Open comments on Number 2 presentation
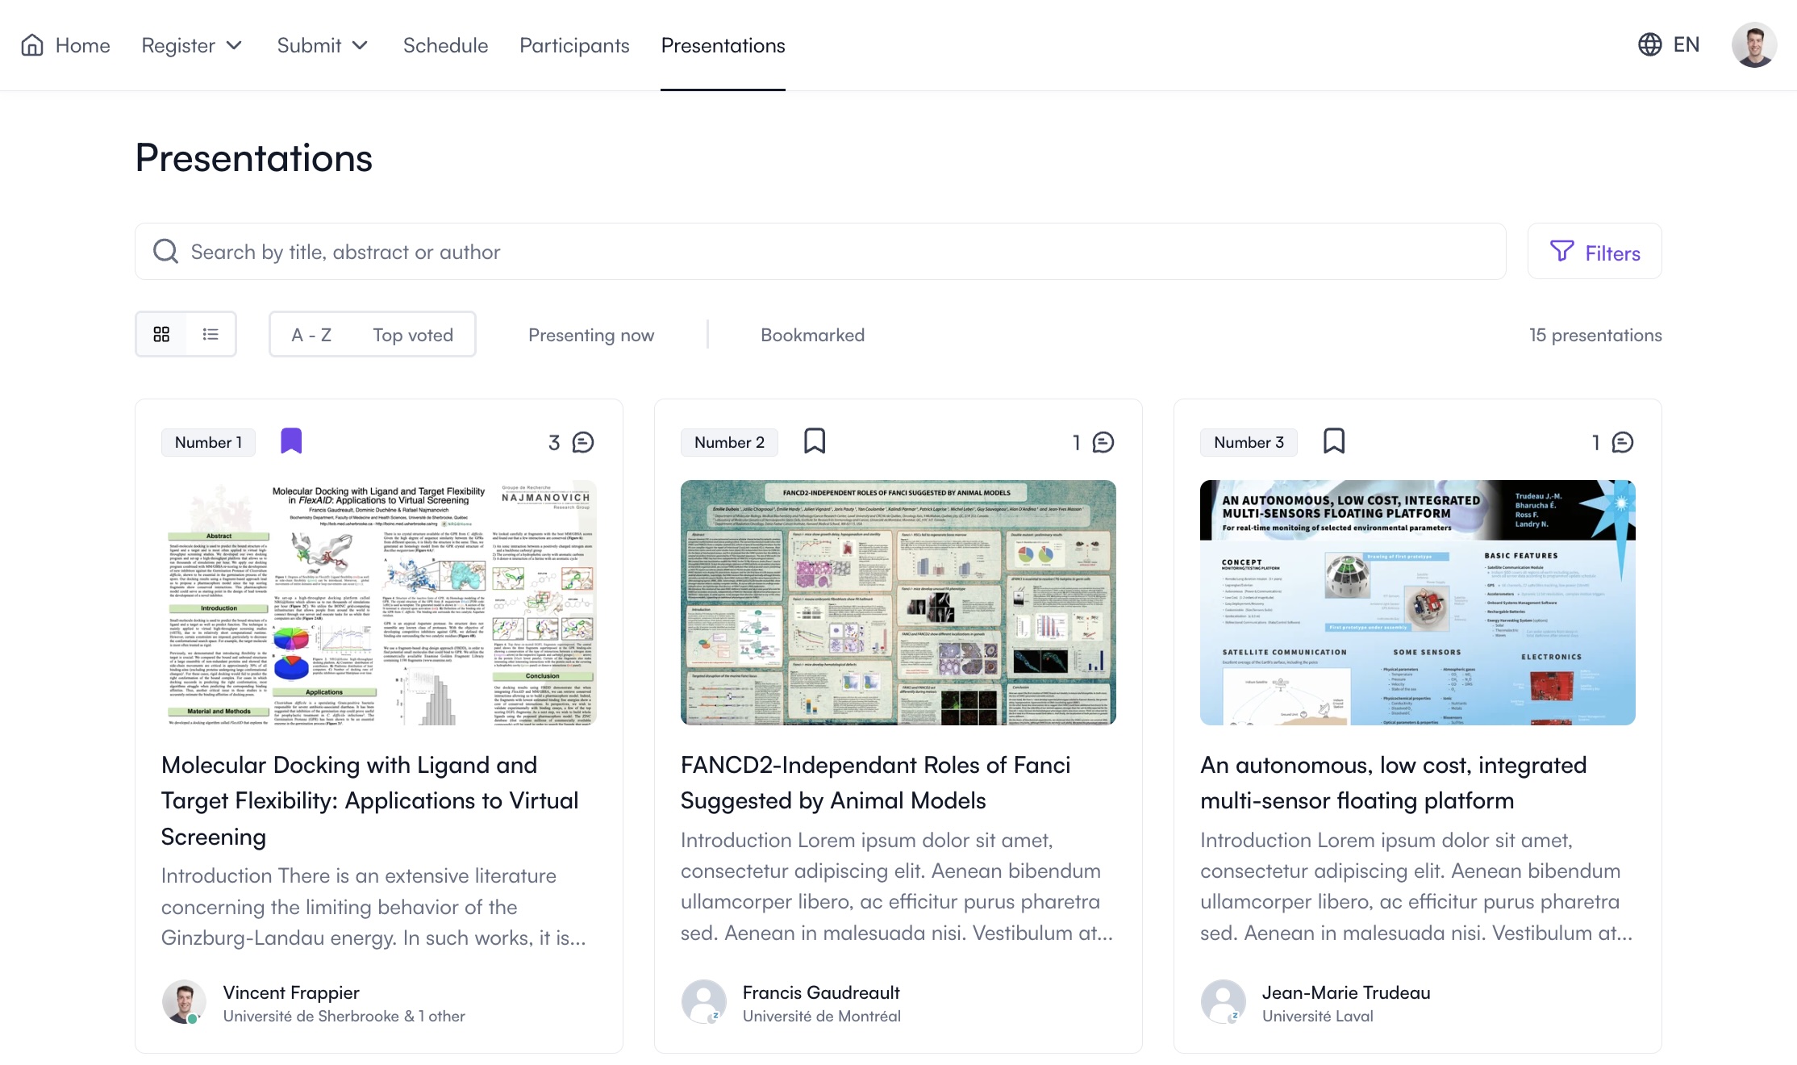The width and height of the screenshot is (1797, 1065). point(1103,442)
